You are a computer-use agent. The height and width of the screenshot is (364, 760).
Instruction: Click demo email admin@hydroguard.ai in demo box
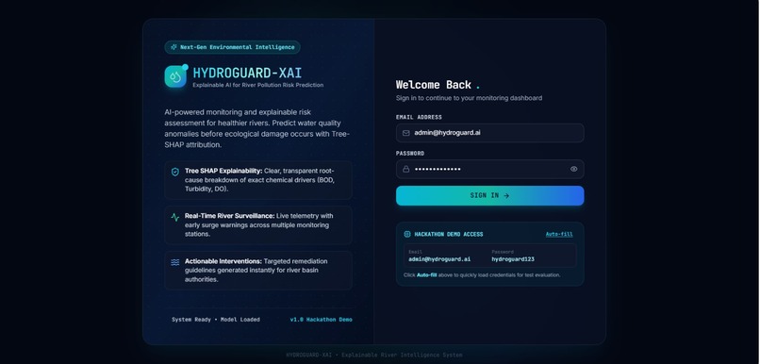pyautogui.click(x=439, y=259)
